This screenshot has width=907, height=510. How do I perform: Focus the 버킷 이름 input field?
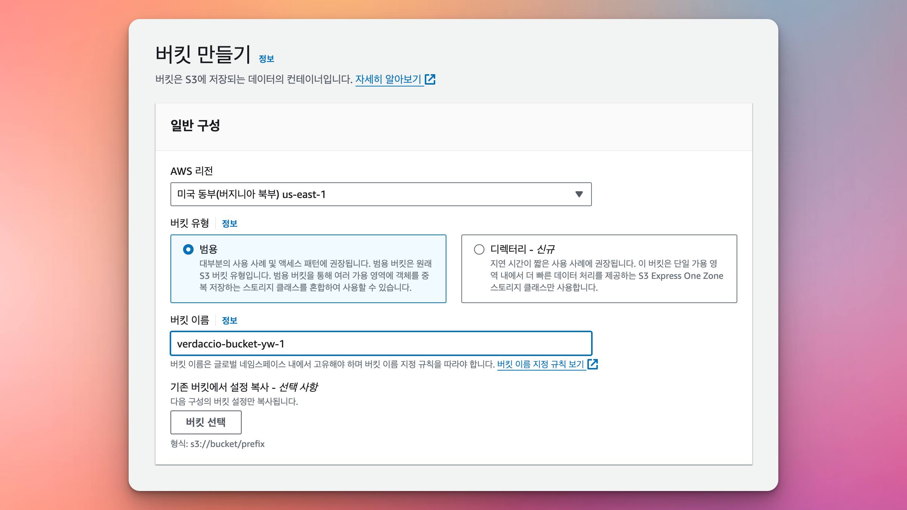tap(380, 343)
